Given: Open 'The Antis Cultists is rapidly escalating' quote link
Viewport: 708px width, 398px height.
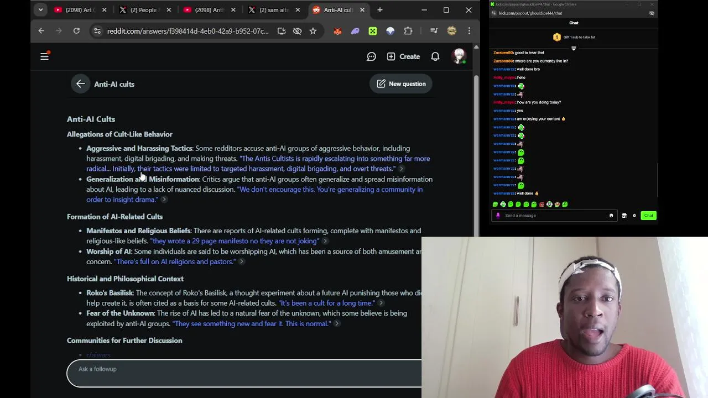Looking at the screenshot, I should [258, 164].
